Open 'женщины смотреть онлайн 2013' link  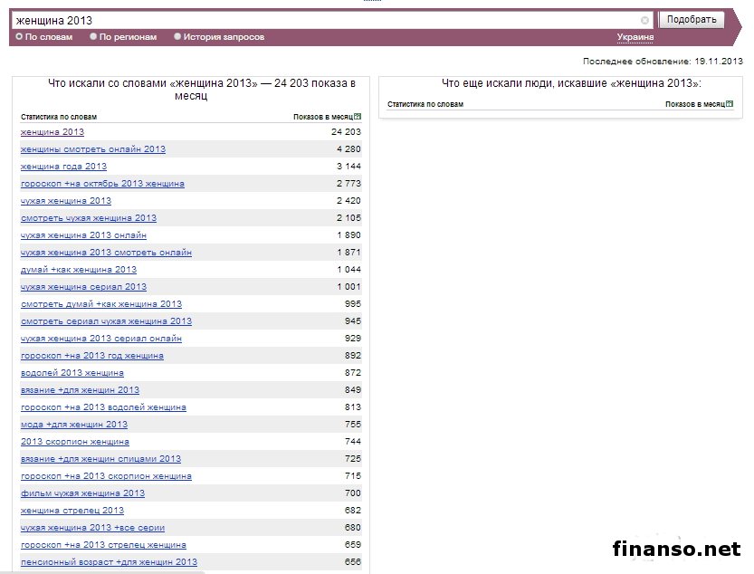pos(93,149)
